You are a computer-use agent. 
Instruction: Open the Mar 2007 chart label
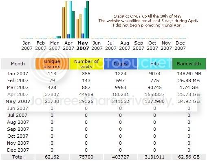(x=55, y=45)
